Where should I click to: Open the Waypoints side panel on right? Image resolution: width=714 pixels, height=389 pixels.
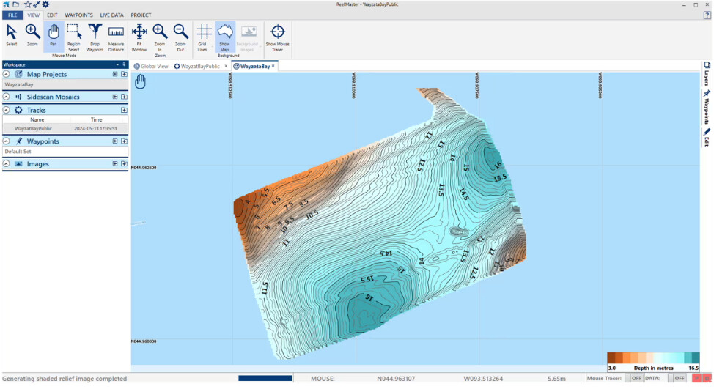pos(707,107)
